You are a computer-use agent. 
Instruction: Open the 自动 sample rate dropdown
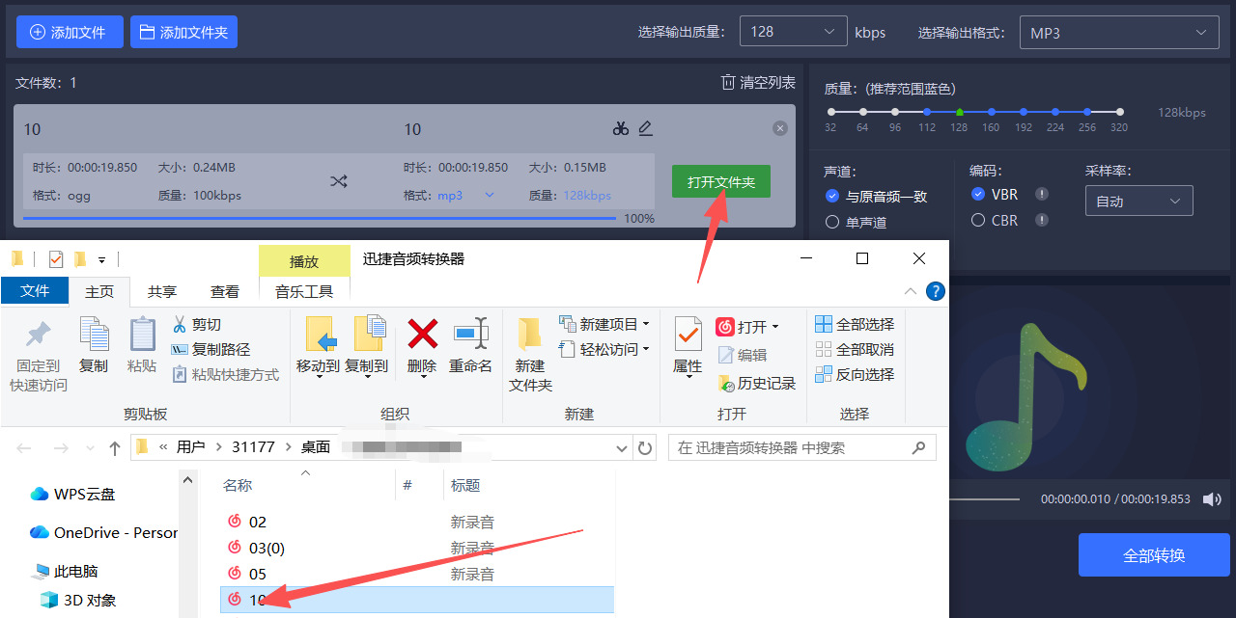(x=1138, y=202)
